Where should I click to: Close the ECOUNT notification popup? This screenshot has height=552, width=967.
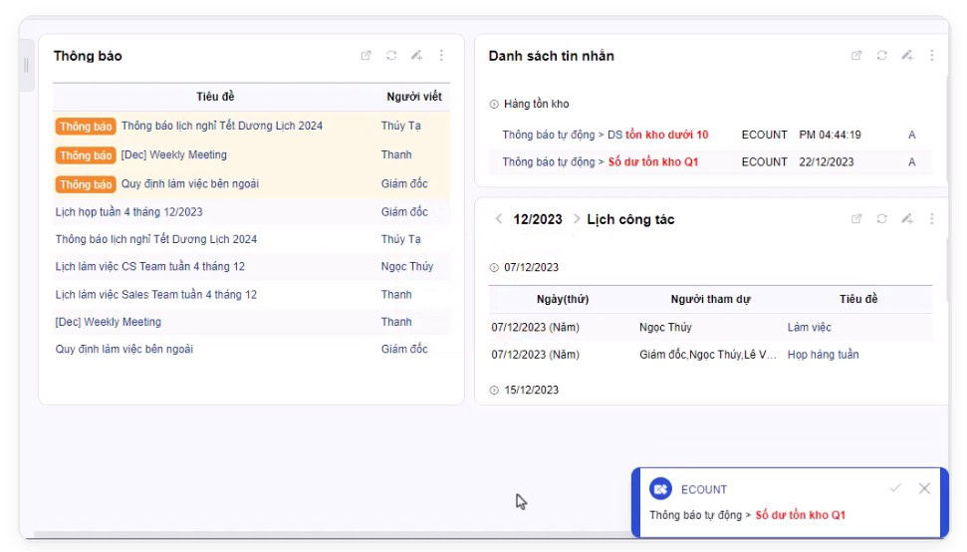pyautogui.click(x=924, y=488)
